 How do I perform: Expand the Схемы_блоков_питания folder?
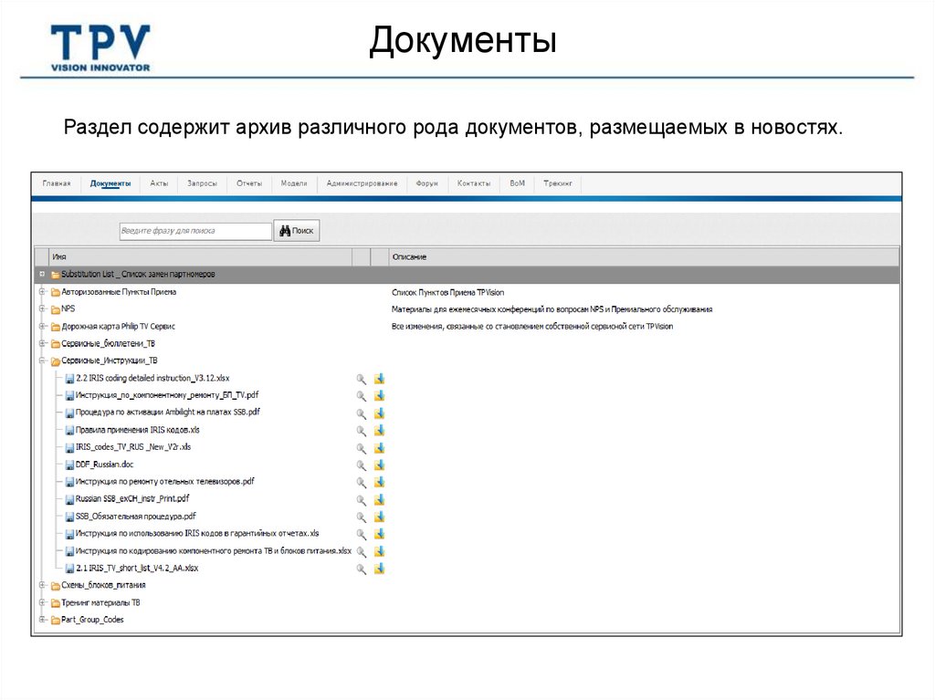(x=40, y=584)
